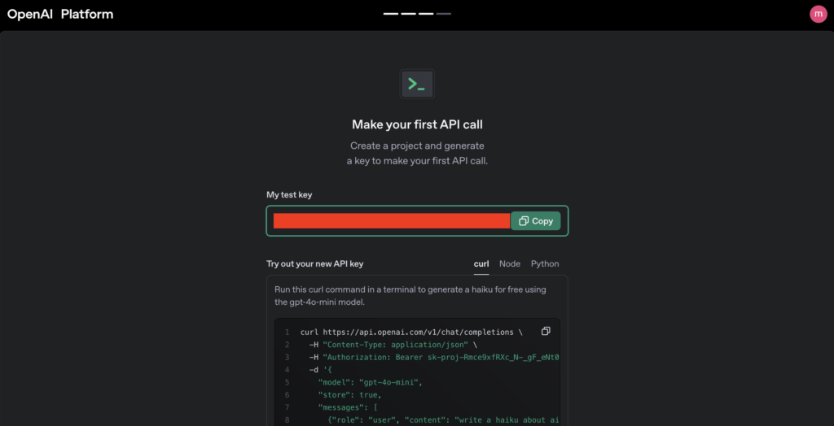This screenshot has width=834, height=426.
Task: Switch to the Python tab
Action: pos(545,264)
